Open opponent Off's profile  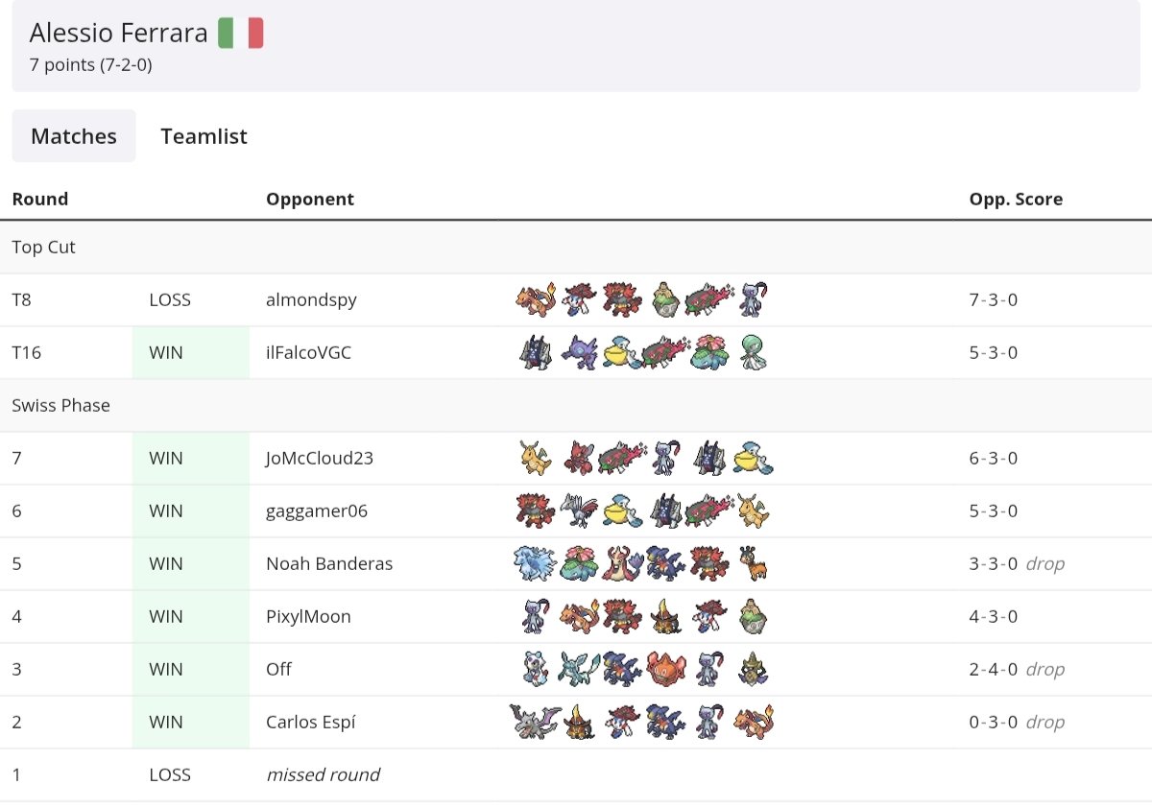click(278, 670)
